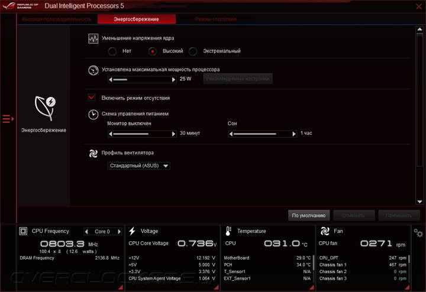Click the 'По умолчанию' button

(309, 216)
